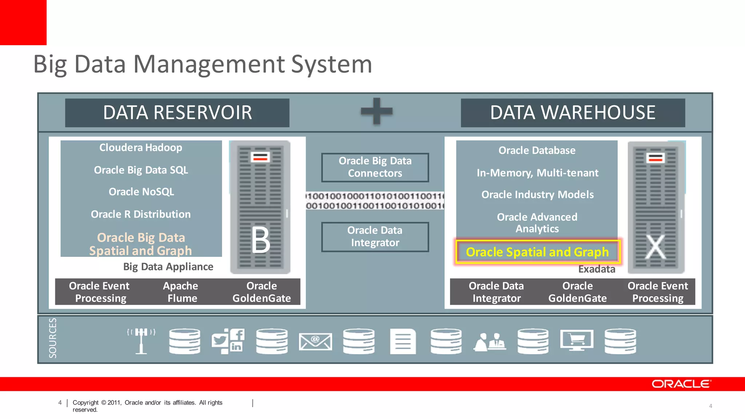Click the Oracle logo in red bar
Image resolution: width=745 pixels, height=419 pixels.
[681, 384]
